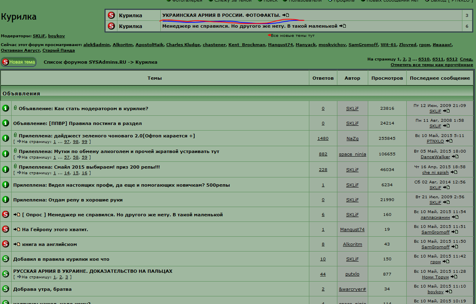
Task: Click paperclip icon on Как стать модератором announcement
Action: click(x=15, y=108)
